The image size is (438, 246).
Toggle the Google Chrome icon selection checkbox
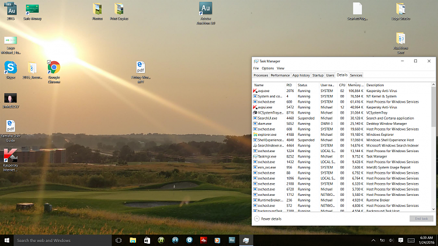pyautogui.click(x=49, y=62)
